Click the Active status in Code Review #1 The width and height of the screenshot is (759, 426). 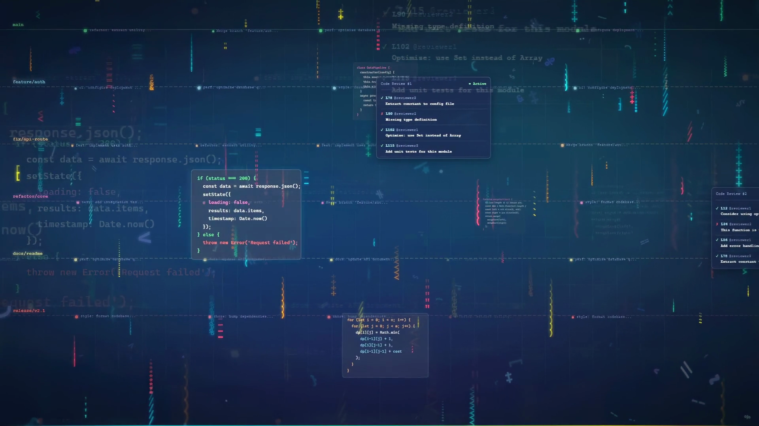coord(478,84)
